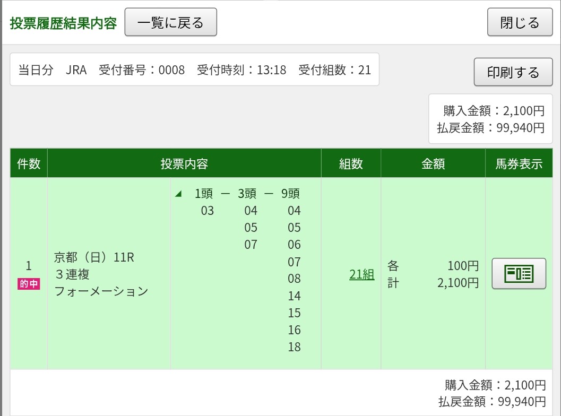This screenshot has height=416, width=561.
Task: Click the 馬券表示 column header
Action: coord(519,163)
